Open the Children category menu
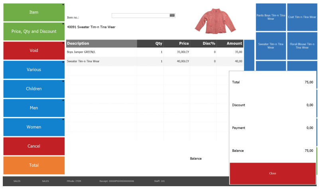The height and width of the screenshot is (189, 319). click(34, 89)
